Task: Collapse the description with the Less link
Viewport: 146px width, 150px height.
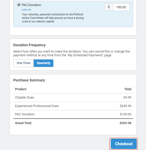Action: click(x=25, y=10)
